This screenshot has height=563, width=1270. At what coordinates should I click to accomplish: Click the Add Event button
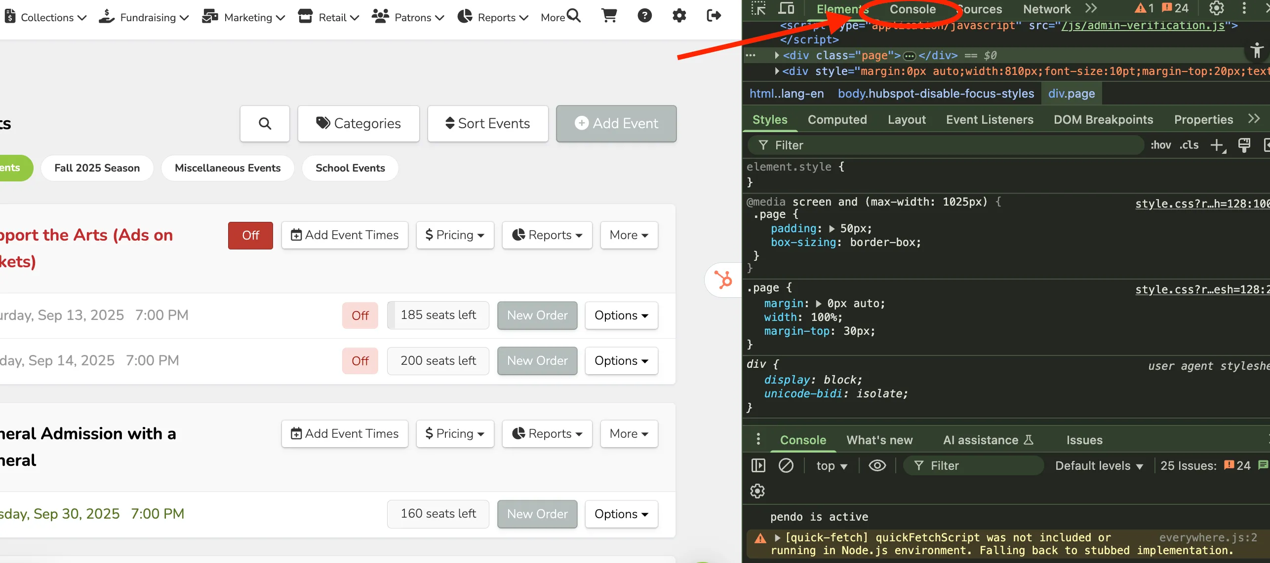coord(616,123)
